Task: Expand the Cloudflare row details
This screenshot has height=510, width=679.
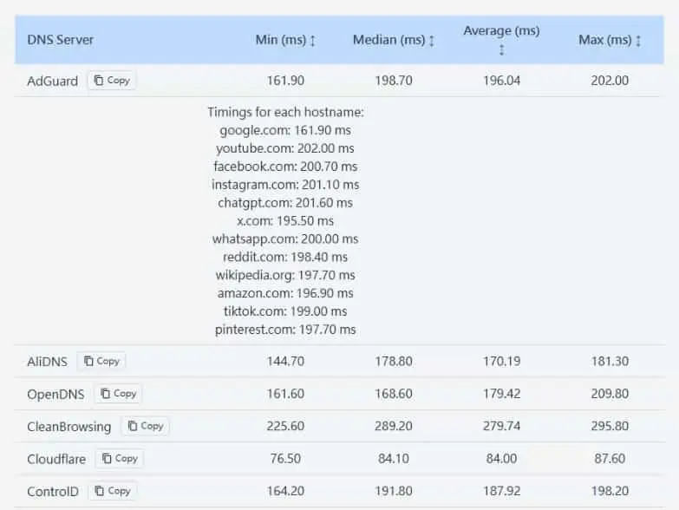Action: [339, 459]
